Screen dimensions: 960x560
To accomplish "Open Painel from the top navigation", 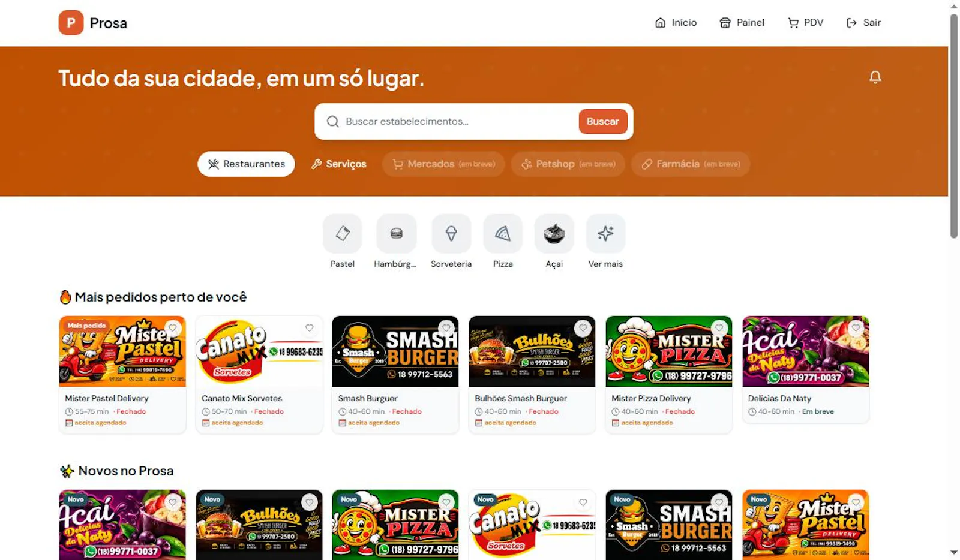I will (x=742, y=23).
